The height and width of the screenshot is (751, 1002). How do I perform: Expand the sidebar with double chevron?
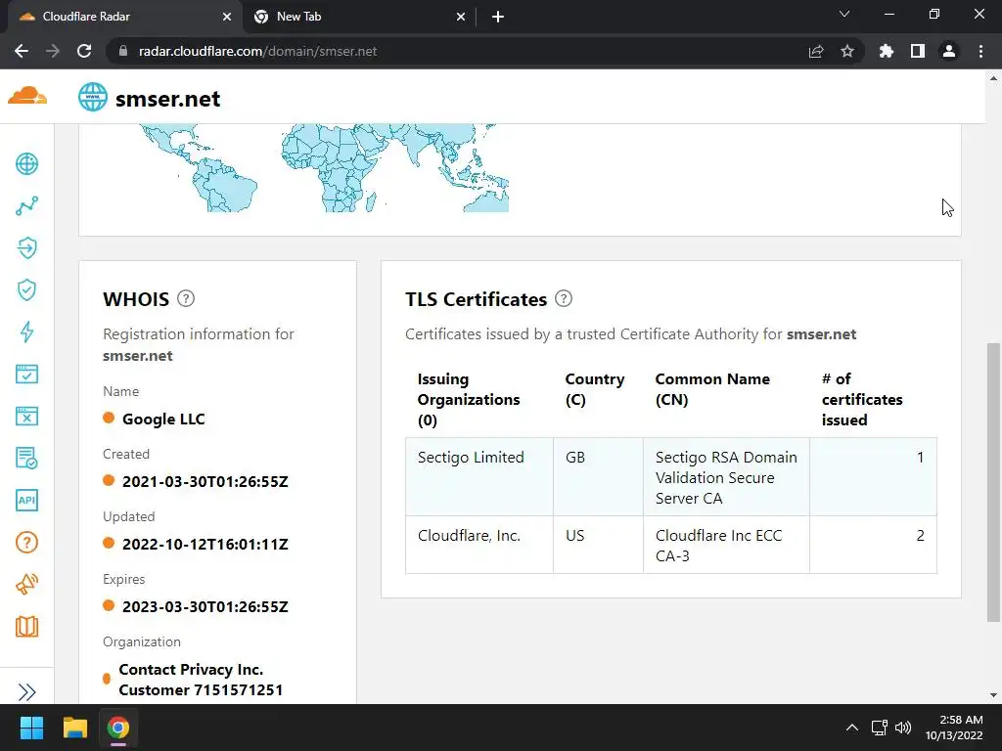26,692
